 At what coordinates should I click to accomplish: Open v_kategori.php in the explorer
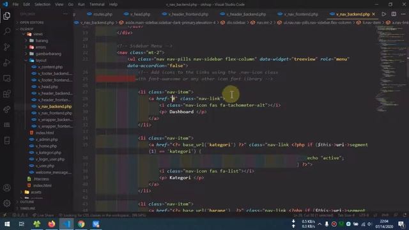[x=48, y=153]
